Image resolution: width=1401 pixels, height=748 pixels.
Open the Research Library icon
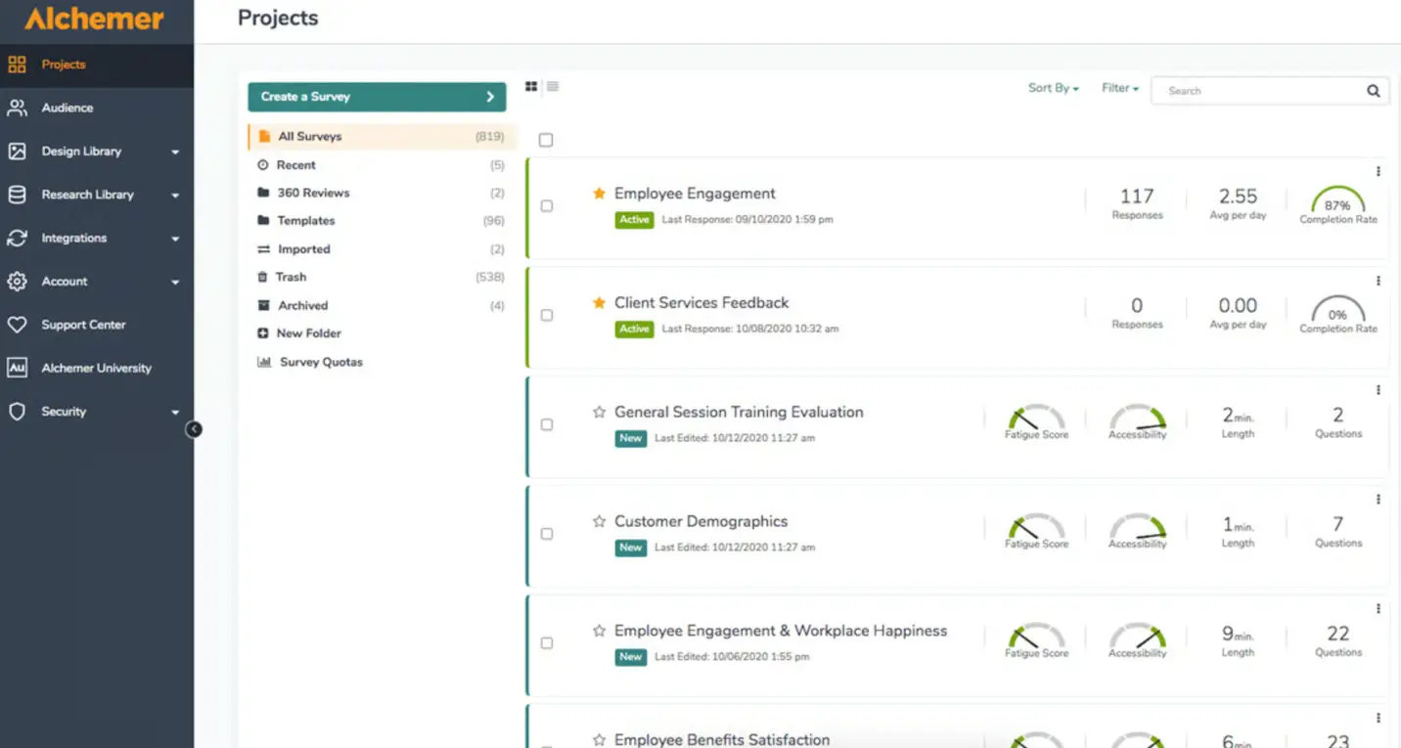(17, 195)
